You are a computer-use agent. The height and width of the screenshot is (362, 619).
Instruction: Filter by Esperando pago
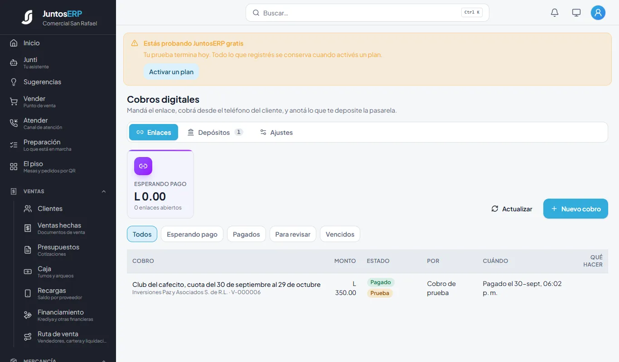(192, 234)
